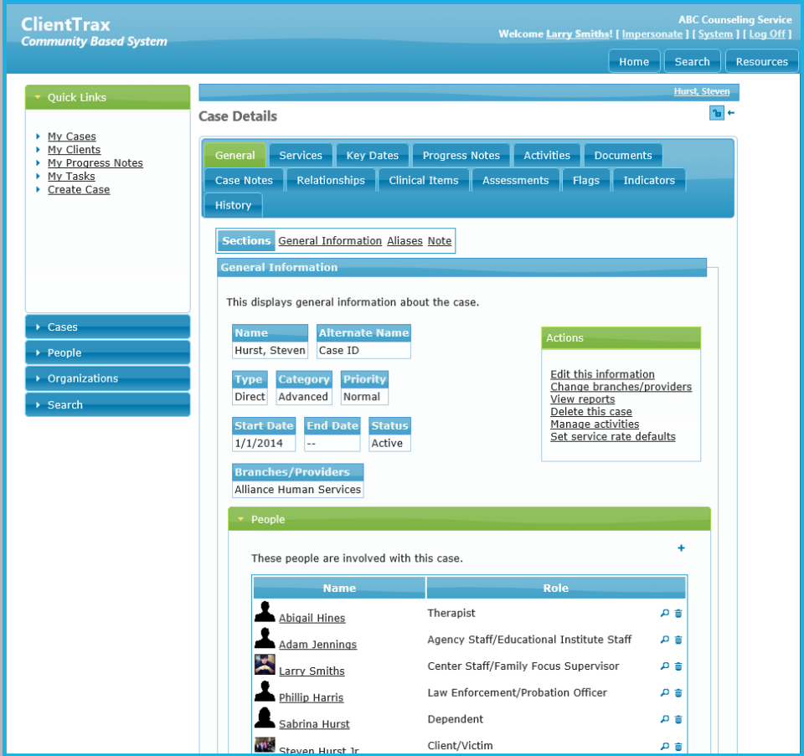
Task: Click Larry Smiths' profile picture thumbnail
Action: 264,665
